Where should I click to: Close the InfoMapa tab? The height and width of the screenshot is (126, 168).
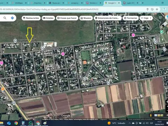[26, 3]
